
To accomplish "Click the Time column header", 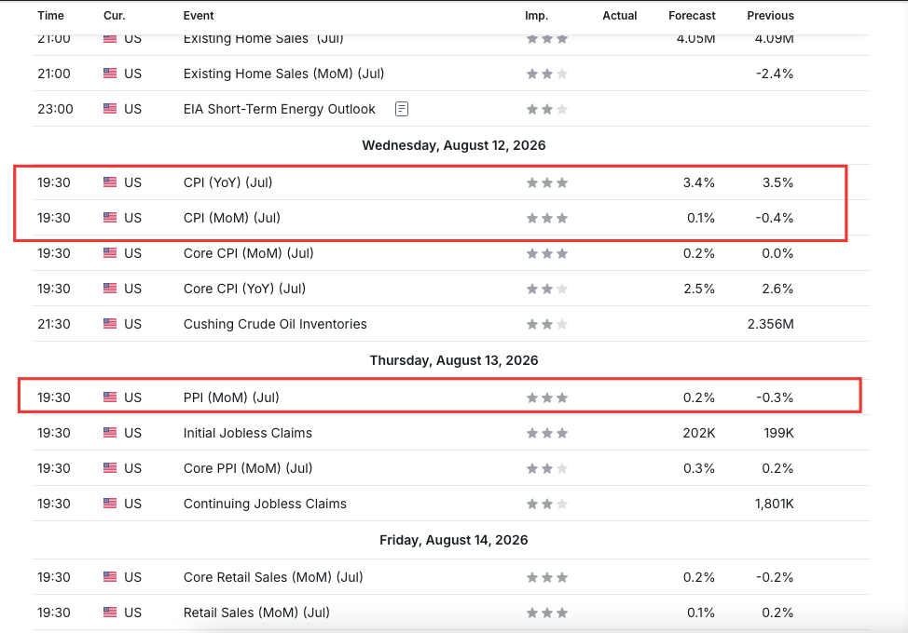I will 51,16.
